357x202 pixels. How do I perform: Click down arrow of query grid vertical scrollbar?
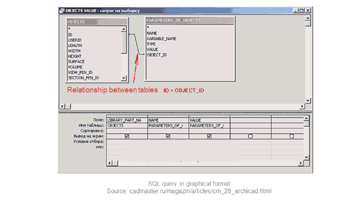pyautogui.click(x=306, y=157)
